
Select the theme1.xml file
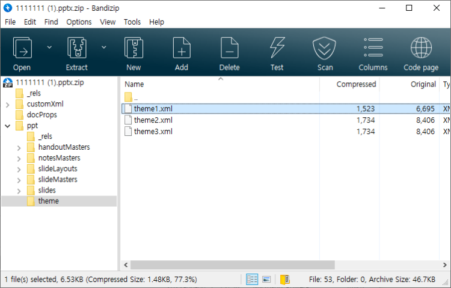click(153, 109)
